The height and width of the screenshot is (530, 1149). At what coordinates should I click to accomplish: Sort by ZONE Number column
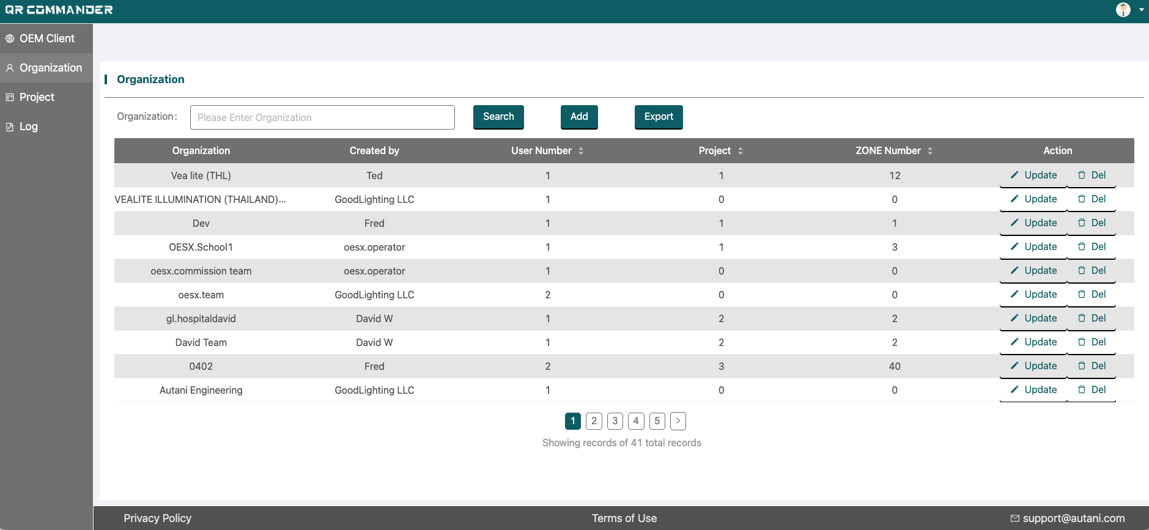[930, 151]
